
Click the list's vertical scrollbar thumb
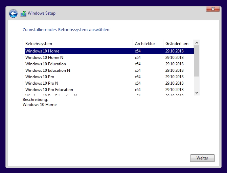197,61
